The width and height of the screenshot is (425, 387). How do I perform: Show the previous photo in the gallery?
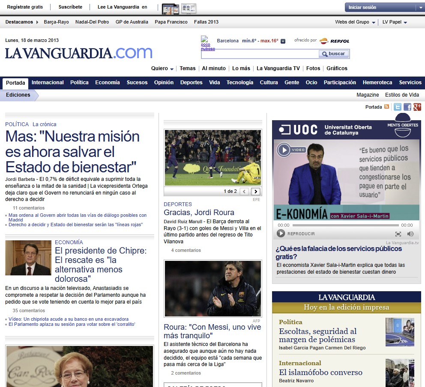point(244,192)
